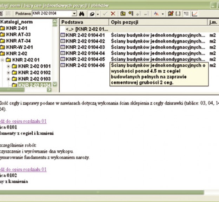
Task: Expand the KNR 2-02 0101 folder
Action: point(8,66)
